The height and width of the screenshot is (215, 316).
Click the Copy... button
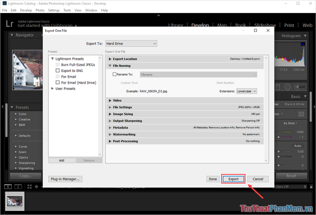(x=25, y=176)
